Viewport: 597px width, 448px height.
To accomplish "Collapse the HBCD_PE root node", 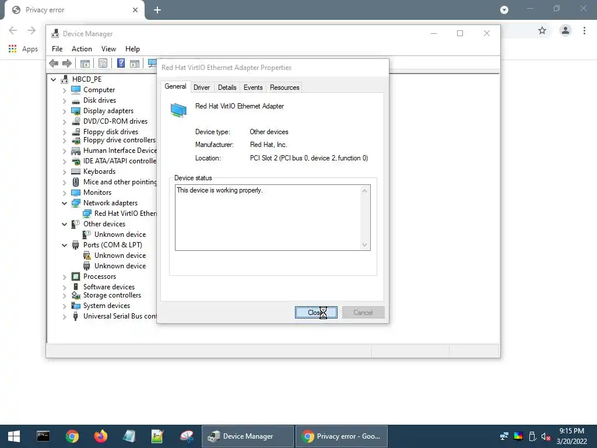I will coord(53,79).
